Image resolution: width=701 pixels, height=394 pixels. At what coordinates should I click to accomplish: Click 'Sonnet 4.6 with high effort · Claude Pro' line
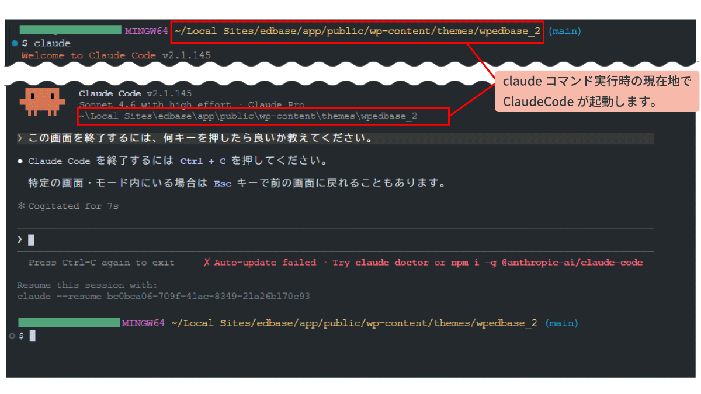[x=192, y=105]
